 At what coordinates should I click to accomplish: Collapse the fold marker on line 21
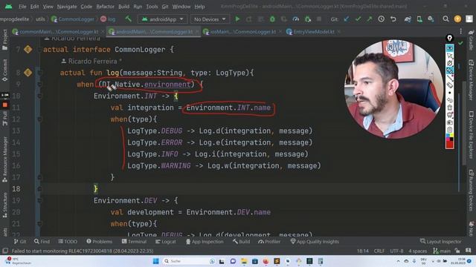[x=39, y=224]
